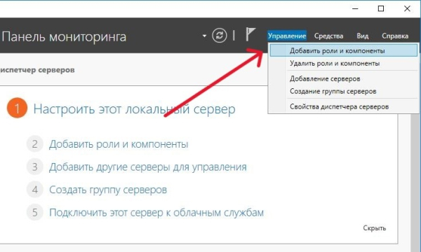Open the Средства menu
The height and width of the screenshot is (252, 421).
click(x=328, y=36)
